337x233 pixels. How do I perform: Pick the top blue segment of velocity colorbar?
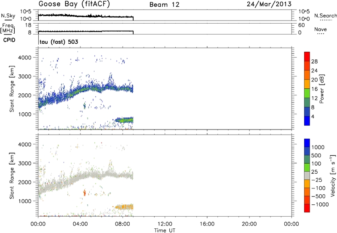point(307,143)
